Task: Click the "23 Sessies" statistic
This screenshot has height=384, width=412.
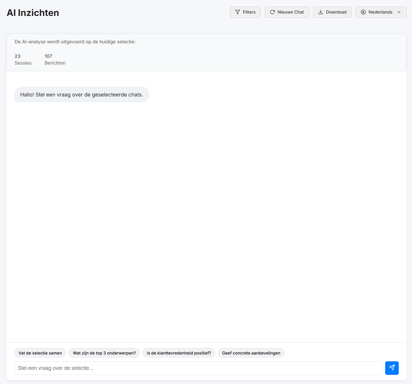Action: [x=23, y=59]
